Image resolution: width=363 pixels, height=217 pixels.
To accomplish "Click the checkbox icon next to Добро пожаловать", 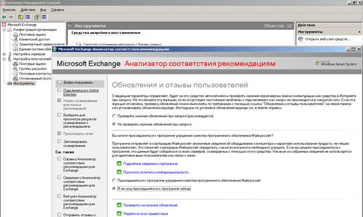I will click(59, 82).
